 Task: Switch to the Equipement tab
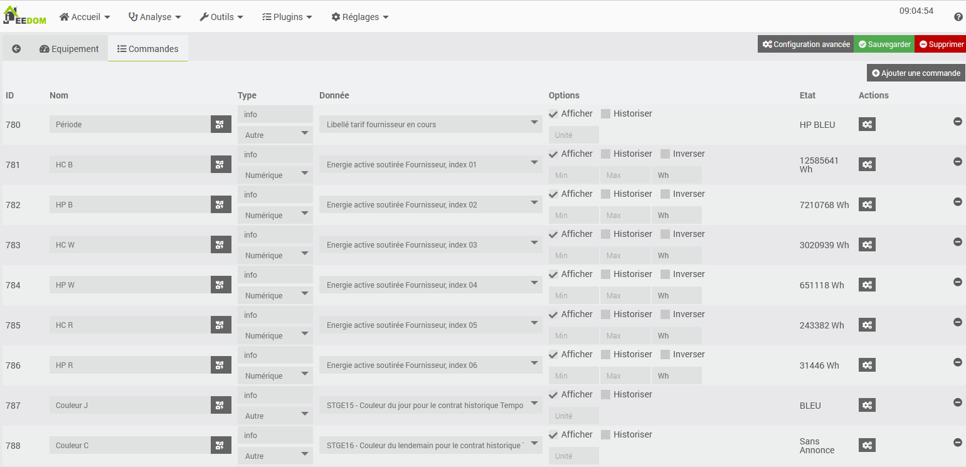click(x=69, y=49)
